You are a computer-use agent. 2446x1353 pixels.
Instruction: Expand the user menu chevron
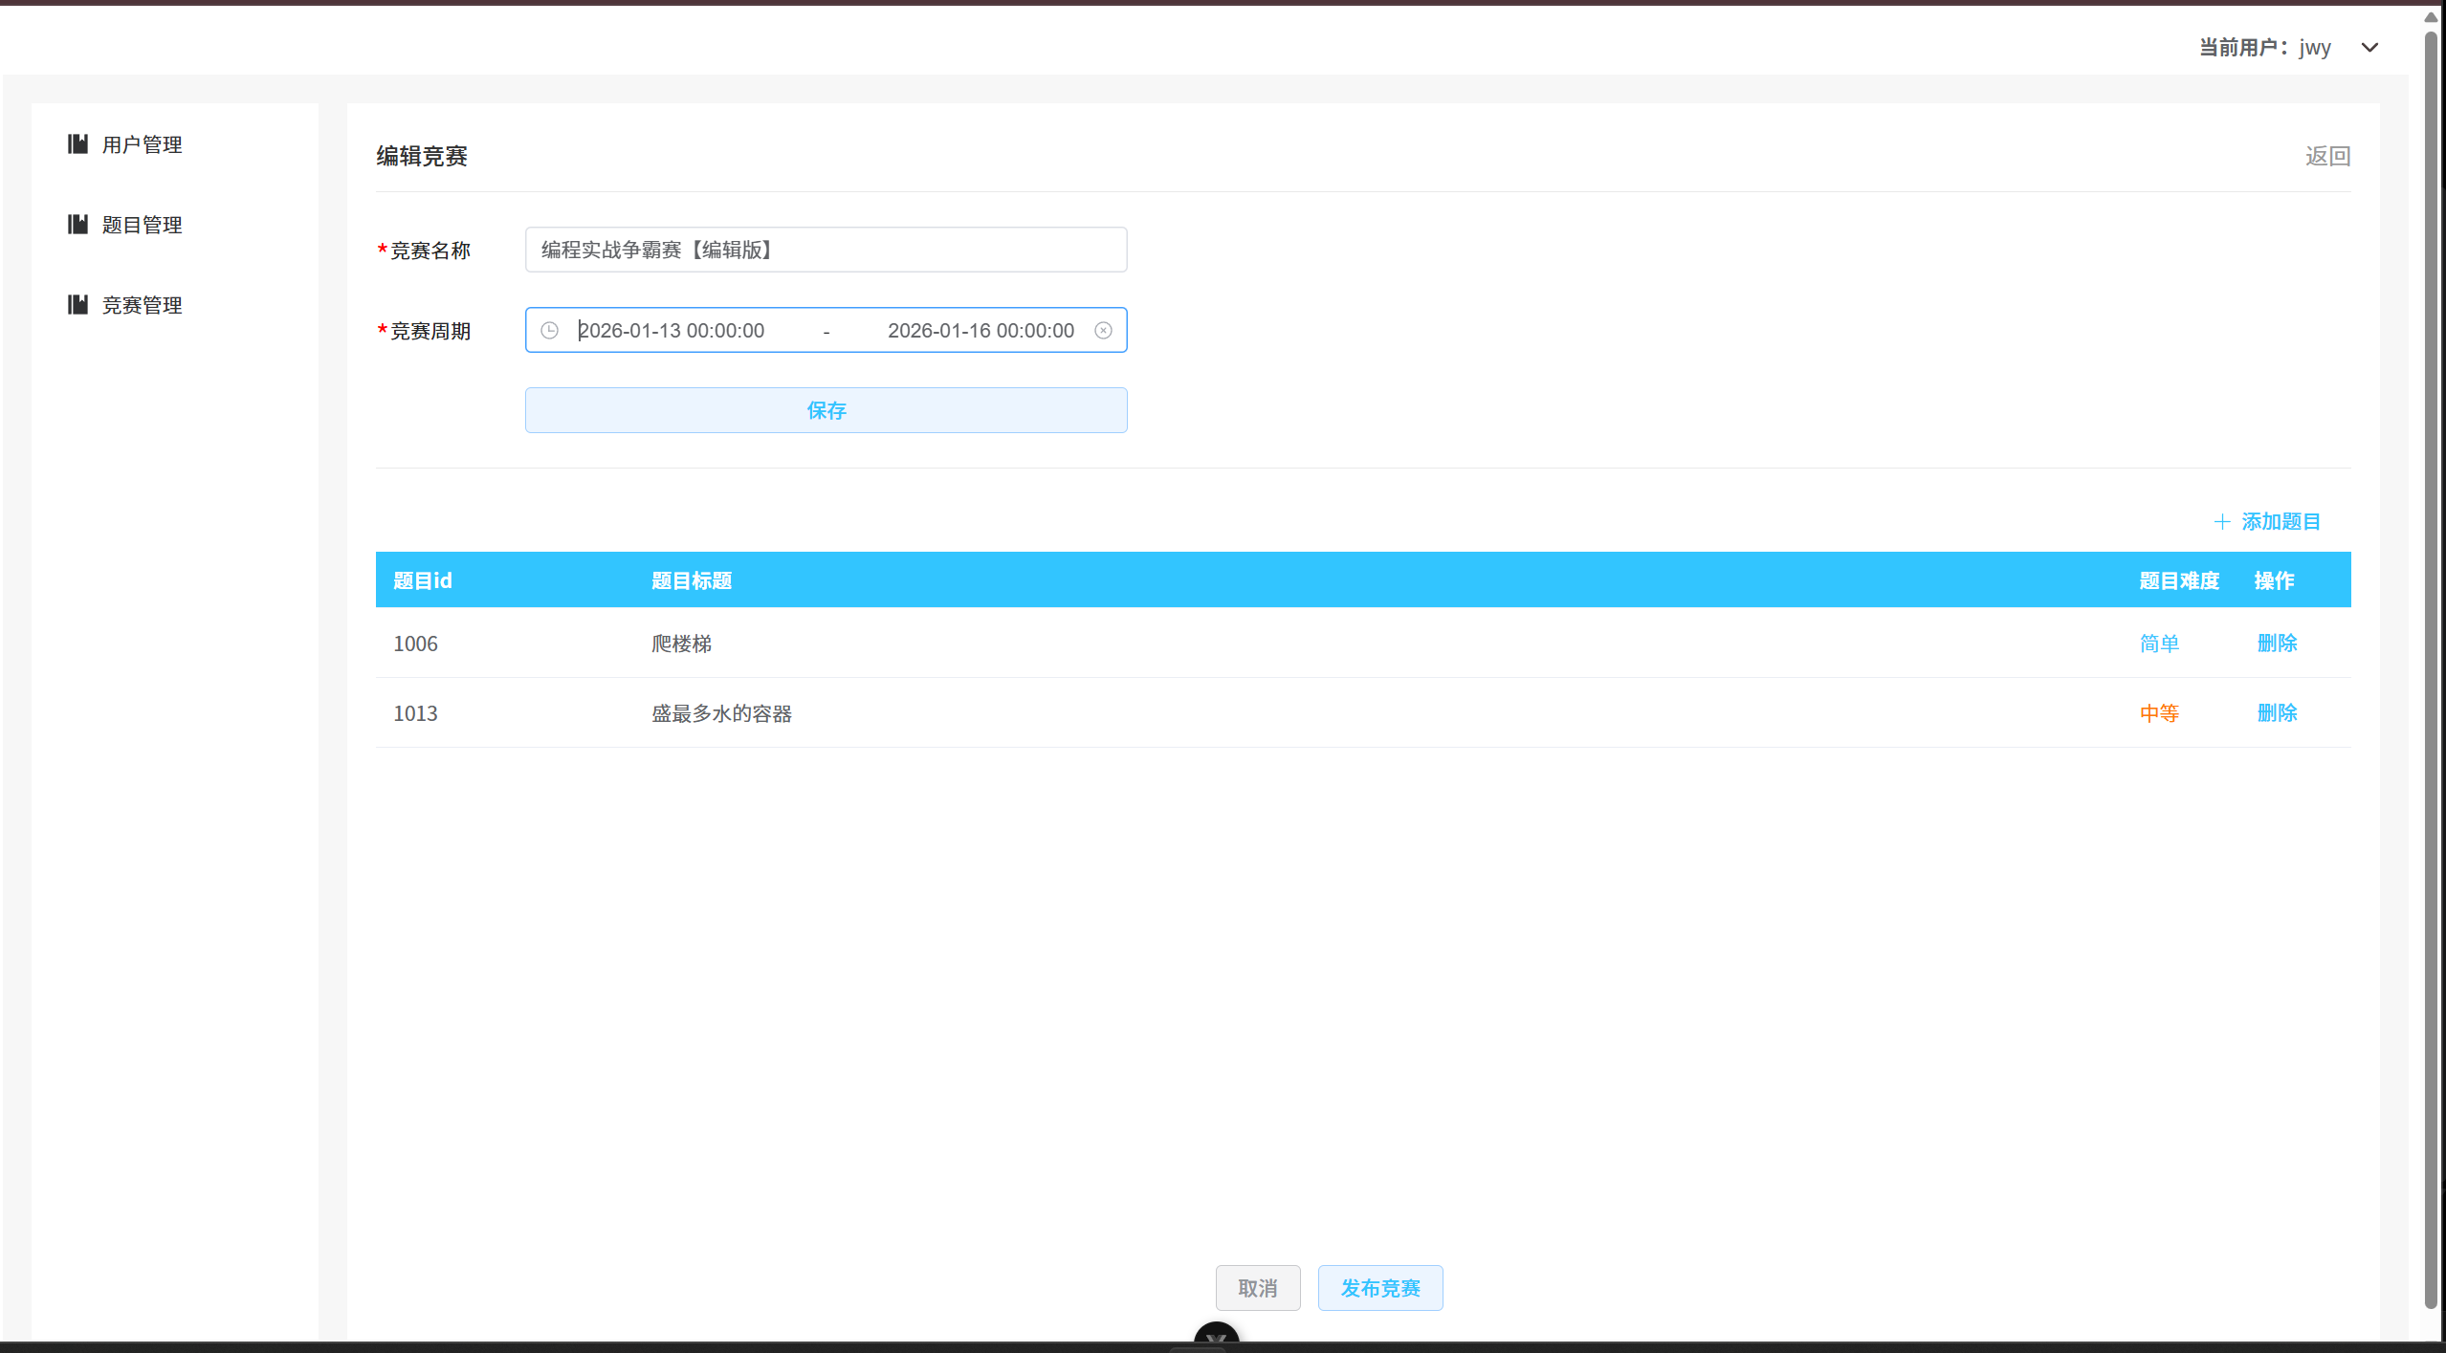[x=2370, y=47]
